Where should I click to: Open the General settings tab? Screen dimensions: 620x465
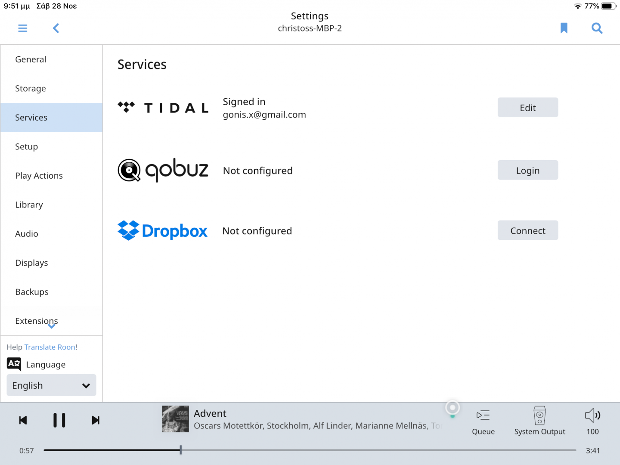(x=52, y=59)
